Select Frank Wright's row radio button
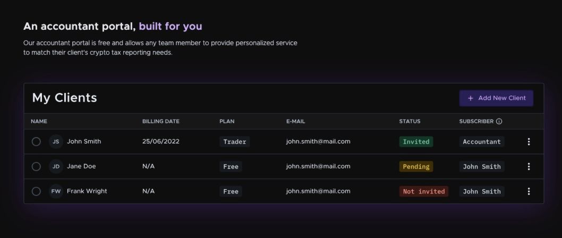 pyautogui.click(x=36, y=191)
